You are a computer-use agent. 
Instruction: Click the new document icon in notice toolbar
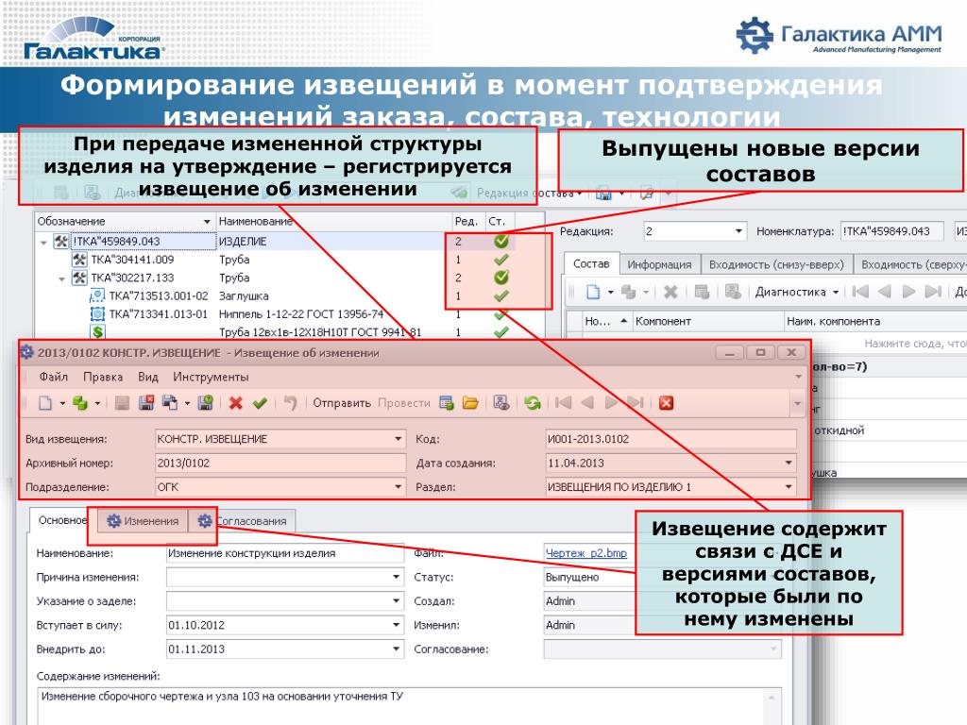click(x=45, y=403)
